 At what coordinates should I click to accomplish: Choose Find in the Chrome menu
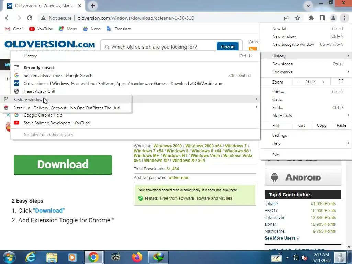pyautogui.click(x=306, y=107)
